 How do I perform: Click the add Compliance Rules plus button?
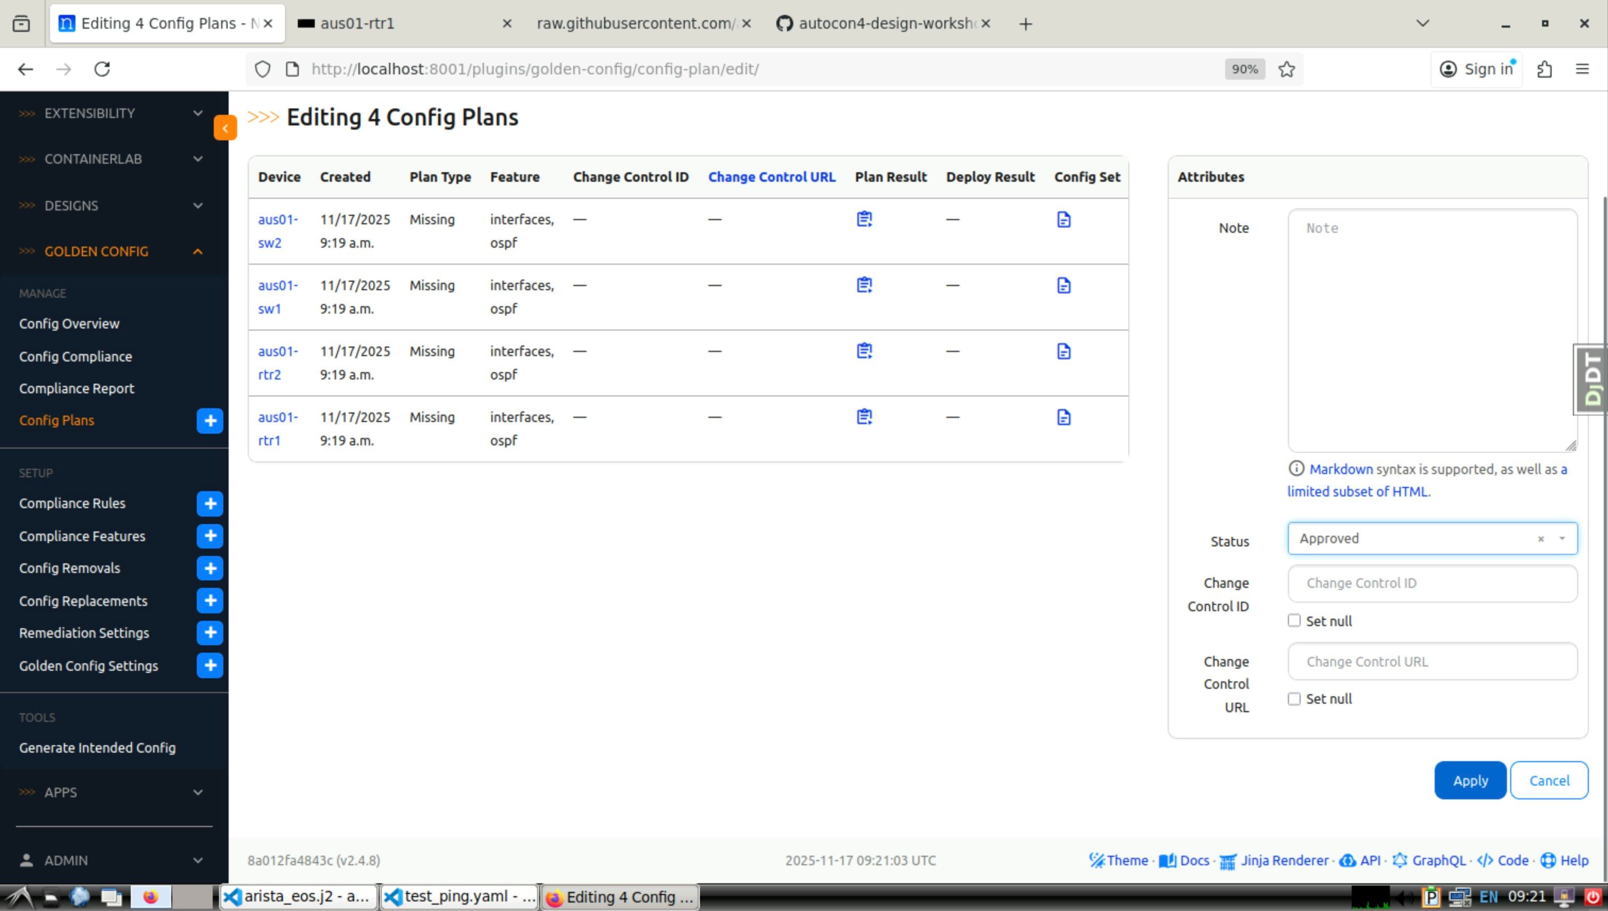coord(210,504)
